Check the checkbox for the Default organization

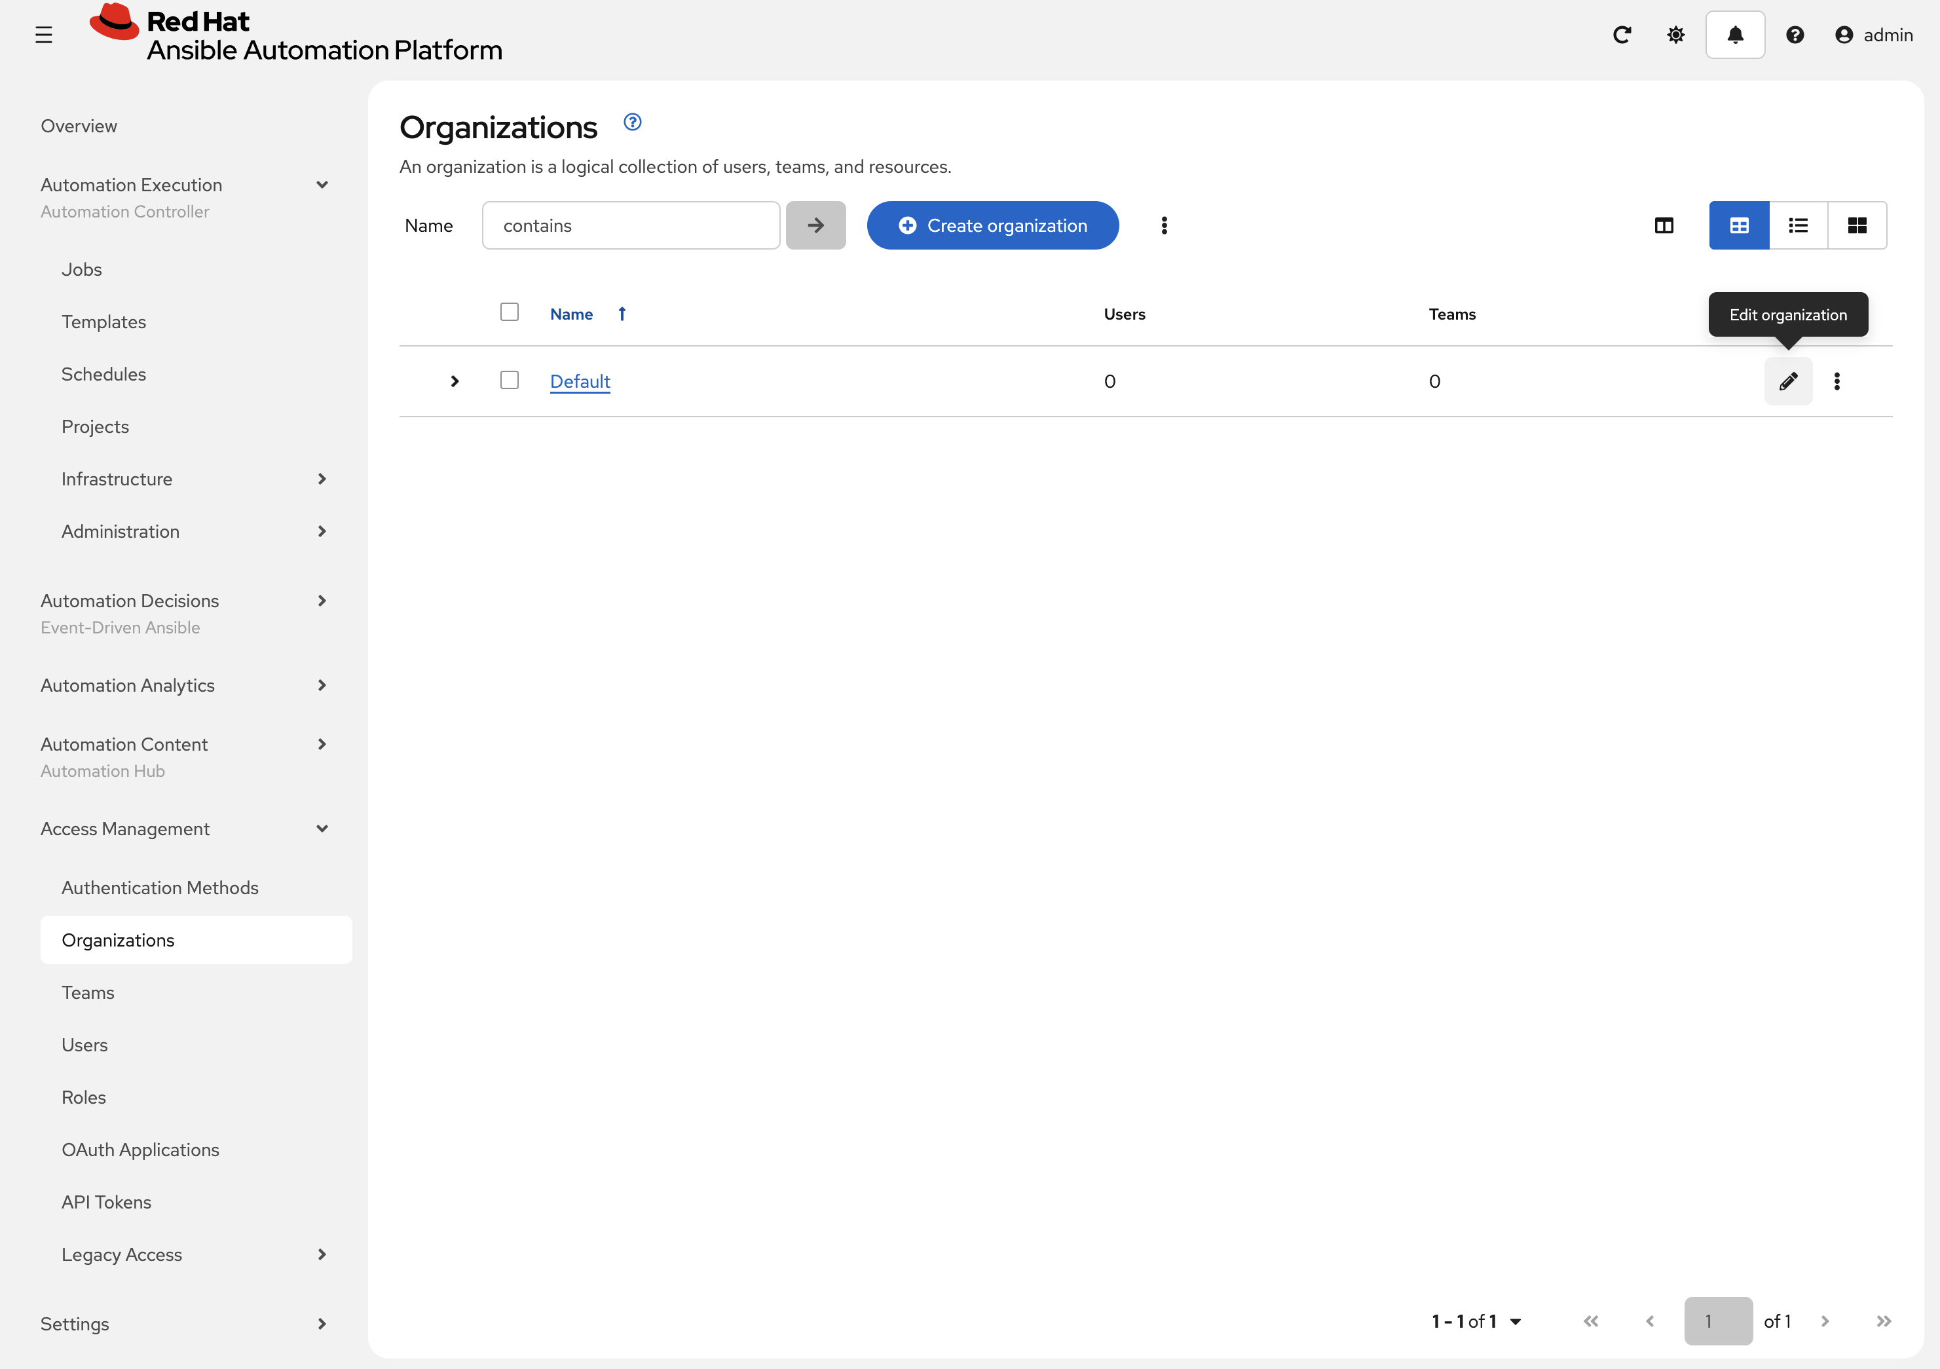tap(510, 381)
